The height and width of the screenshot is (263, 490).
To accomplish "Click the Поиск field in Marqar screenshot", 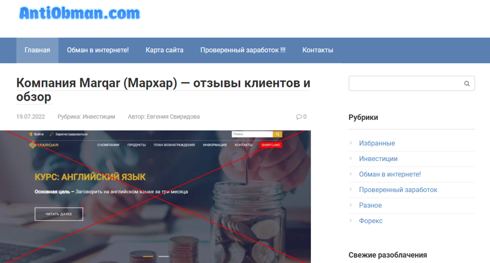I will (252, 134).
